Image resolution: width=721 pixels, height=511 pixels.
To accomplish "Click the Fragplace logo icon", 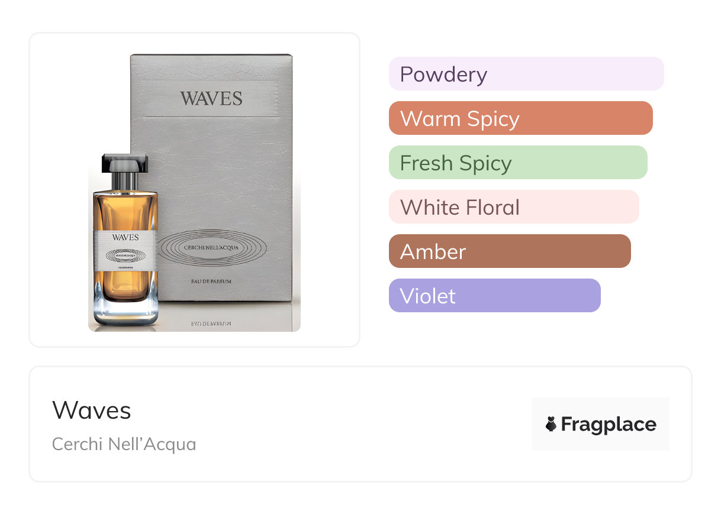I will (x=551, y=424).
